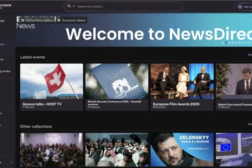
Task: Open 'Munich Security Conference 2026 - Townhall sessions' title
Action: tap(115, 103)
